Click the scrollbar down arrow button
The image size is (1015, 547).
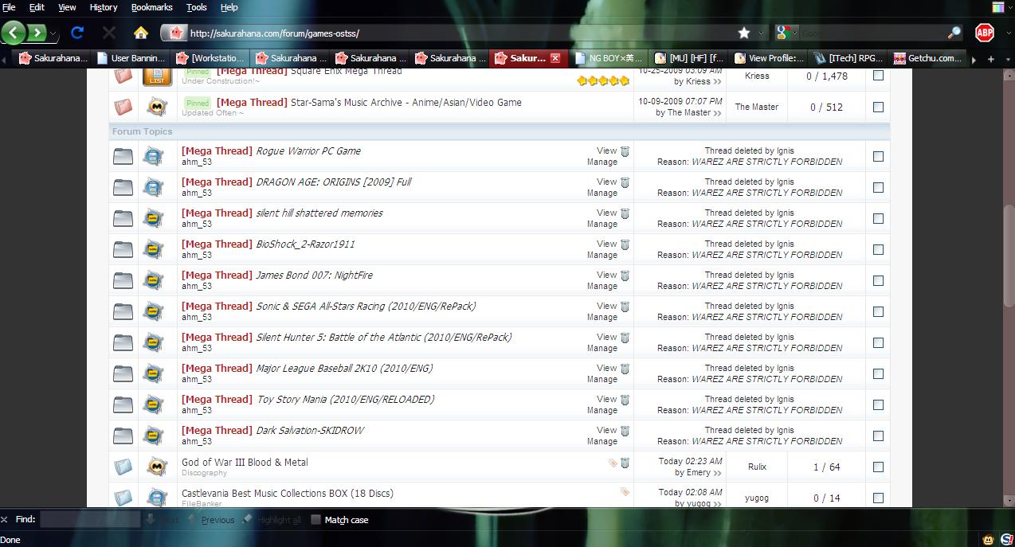tap(1009, 500)
